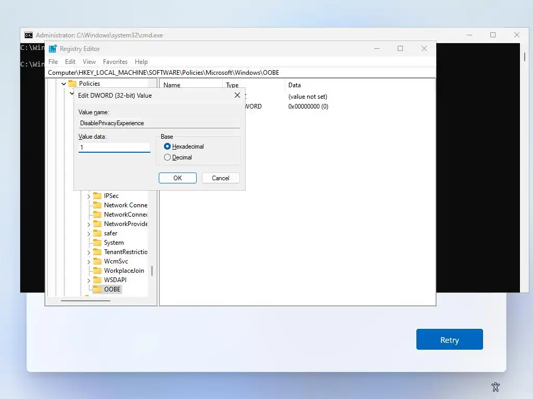This screenshot has width=533, height=399.
Task: Click the OOBE folder icon
Action: click(97, 289)
